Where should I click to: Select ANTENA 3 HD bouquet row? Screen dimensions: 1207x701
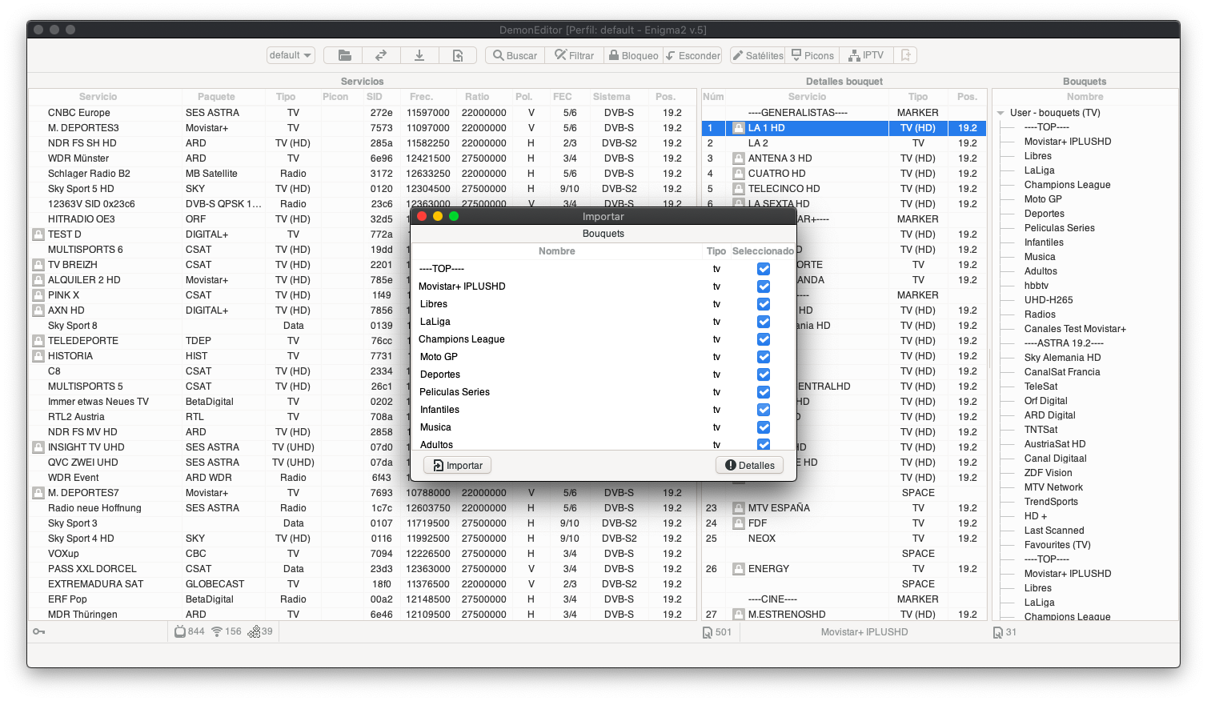(x=780, y=158)
